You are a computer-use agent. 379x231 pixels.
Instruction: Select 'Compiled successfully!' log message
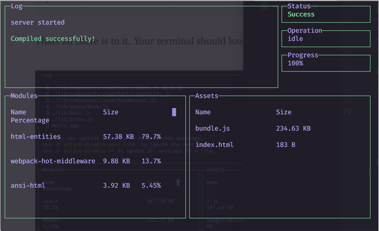(x=53, y=38)
